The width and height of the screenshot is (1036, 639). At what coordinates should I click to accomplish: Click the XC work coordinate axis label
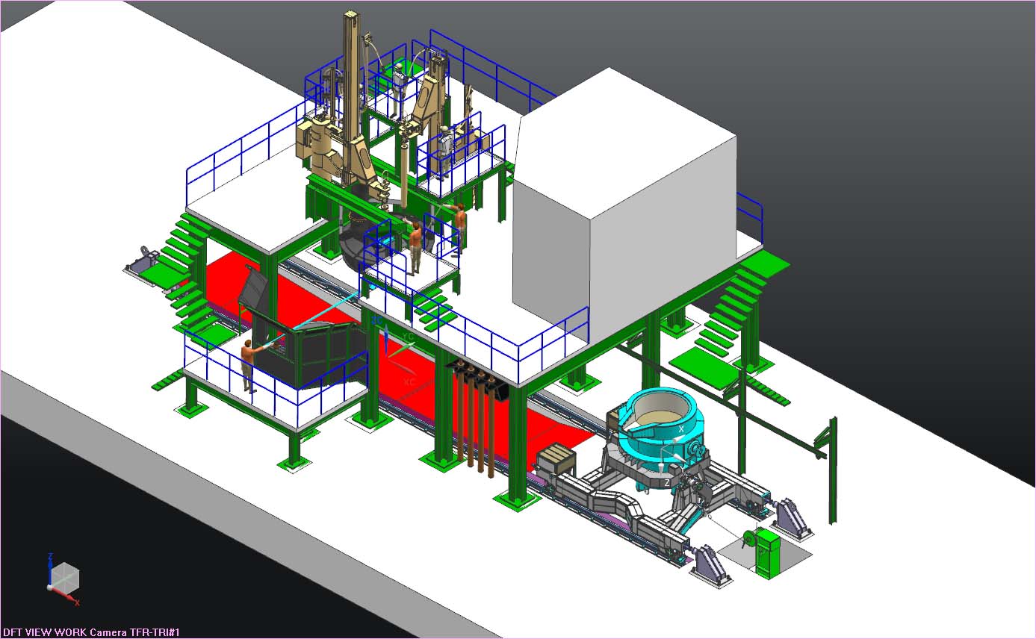pos(409,381)
